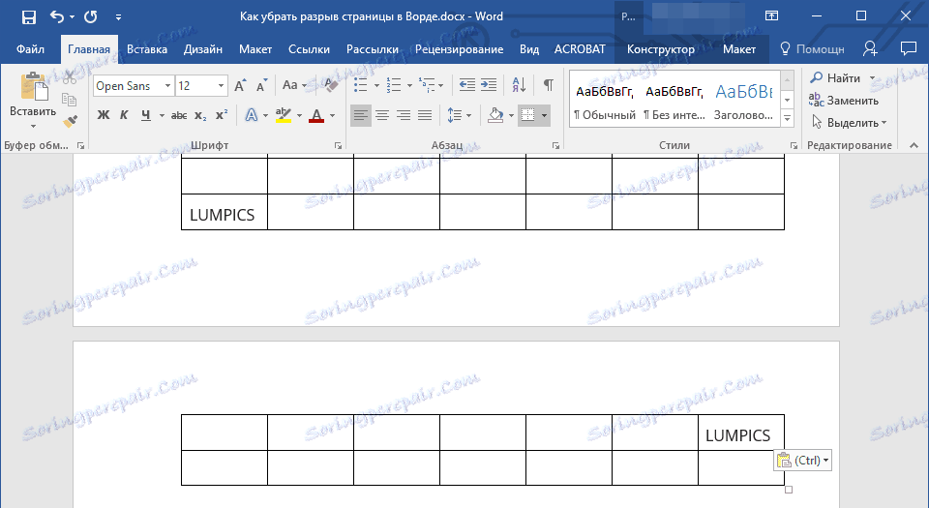929x508 pixels.
Task: Increase paragraph indent
Action: 488,85
